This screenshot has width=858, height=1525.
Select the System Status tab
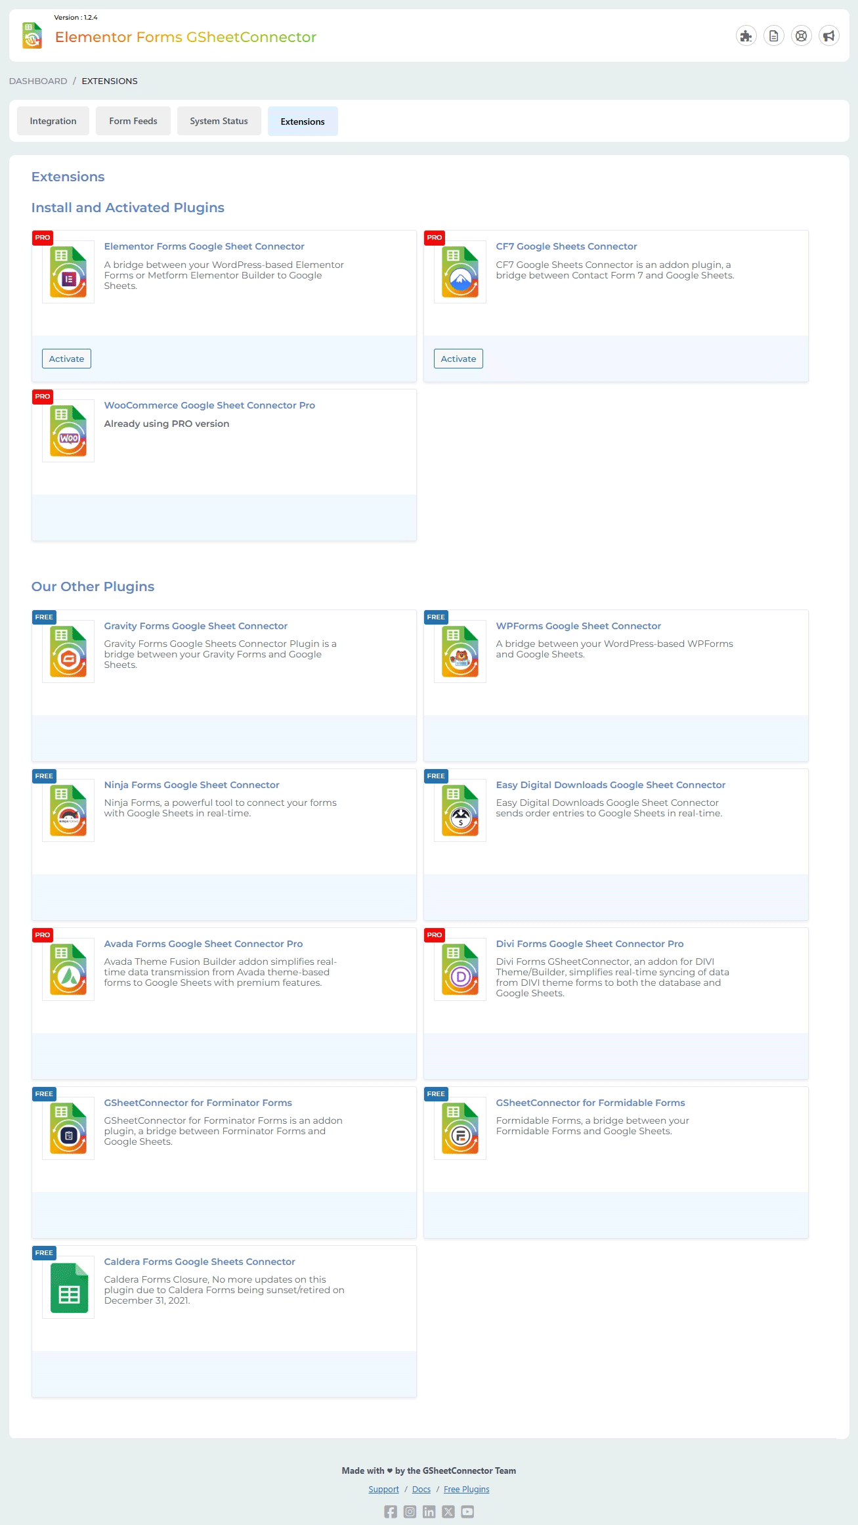(x=219, y=121)
